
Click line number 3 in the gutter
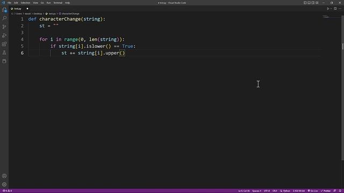point(22,33)
